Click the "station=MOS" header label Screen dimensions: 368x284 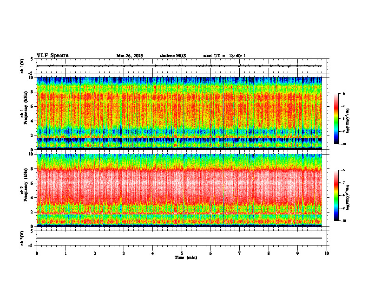pyautogui.click(x=173, y=56)
